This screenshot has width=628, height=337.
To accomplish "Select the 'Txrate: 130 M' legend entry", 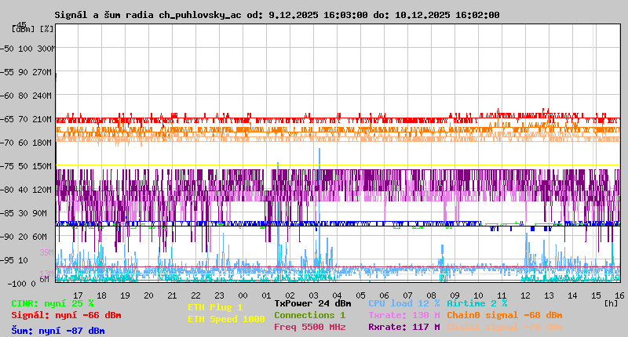I will click(x=404, y=315).
